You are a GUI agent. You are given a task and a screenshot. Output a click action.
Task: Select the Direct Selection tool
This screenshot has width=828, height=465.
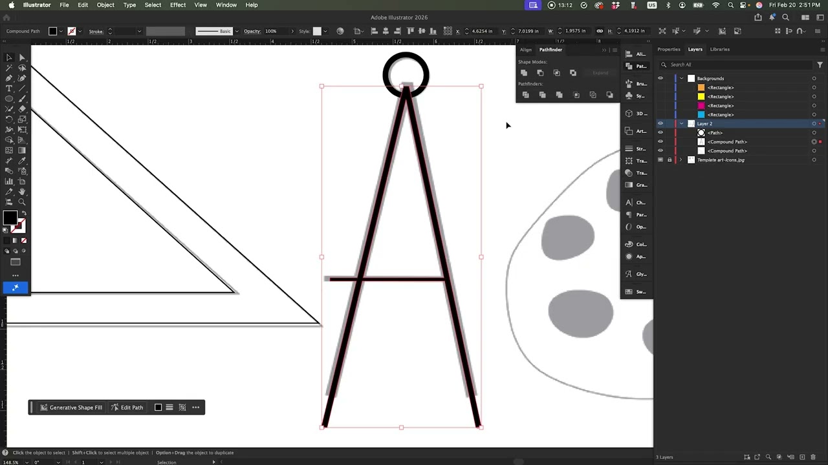tap(22, 57)
